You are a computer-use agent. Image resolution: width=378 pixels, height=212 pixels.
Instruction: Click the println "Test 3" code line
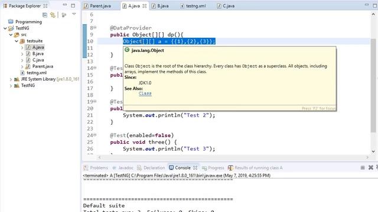pyautogui.click(x=169, y=149)
